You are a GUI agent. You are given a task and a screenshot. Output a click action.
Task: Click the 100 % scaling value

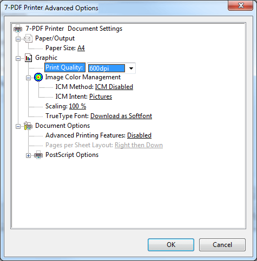click(x=77, y=106)
